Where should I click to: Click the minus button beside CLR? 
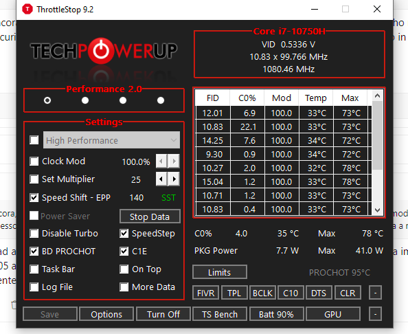click(x=375, y=293)
